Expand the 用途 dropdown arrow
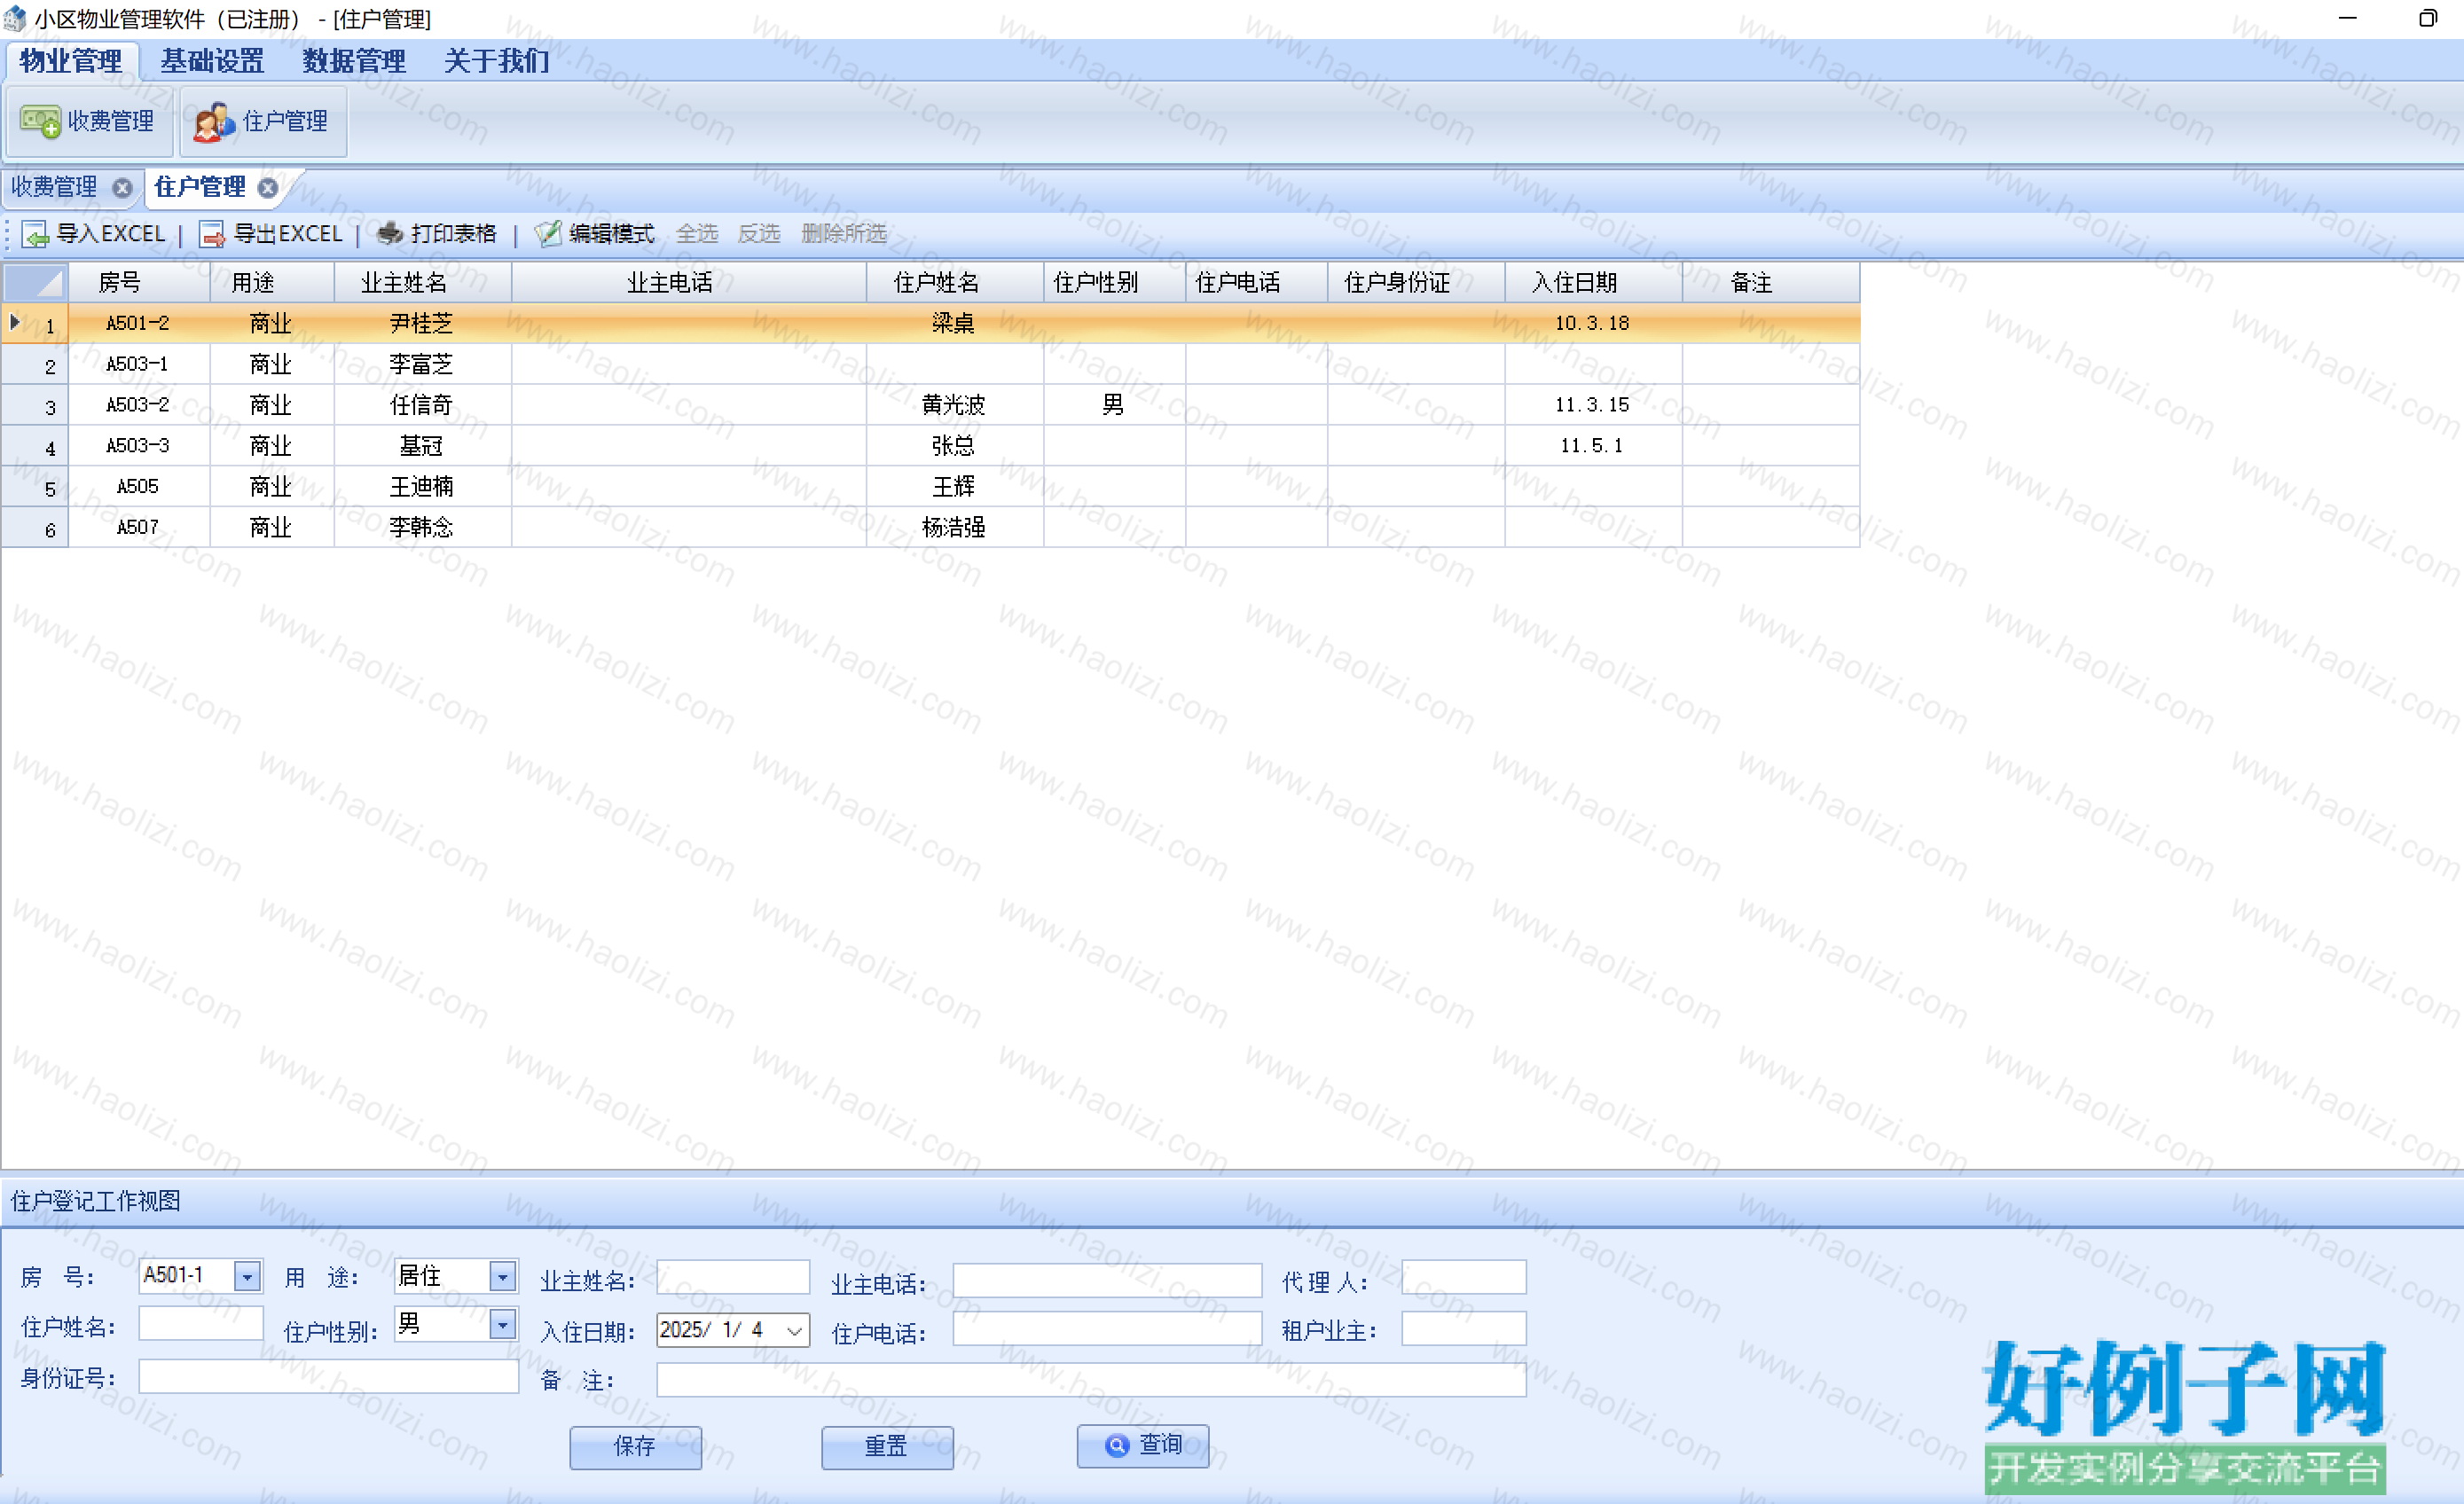 click(502, 1277)
